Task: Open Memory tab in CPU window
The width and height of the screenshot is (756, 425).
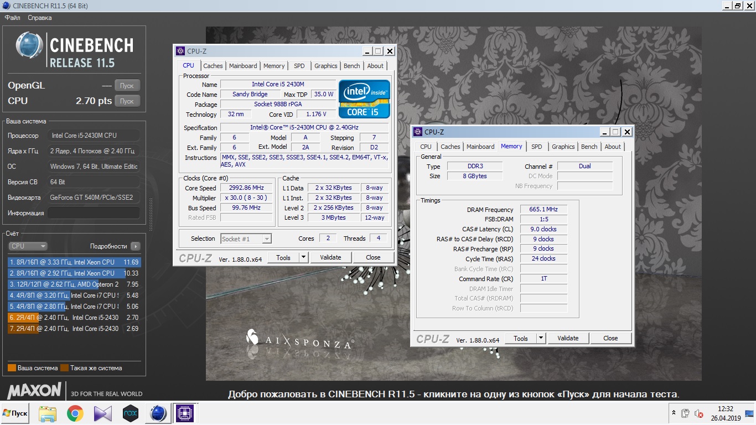Action: [274, 66]
